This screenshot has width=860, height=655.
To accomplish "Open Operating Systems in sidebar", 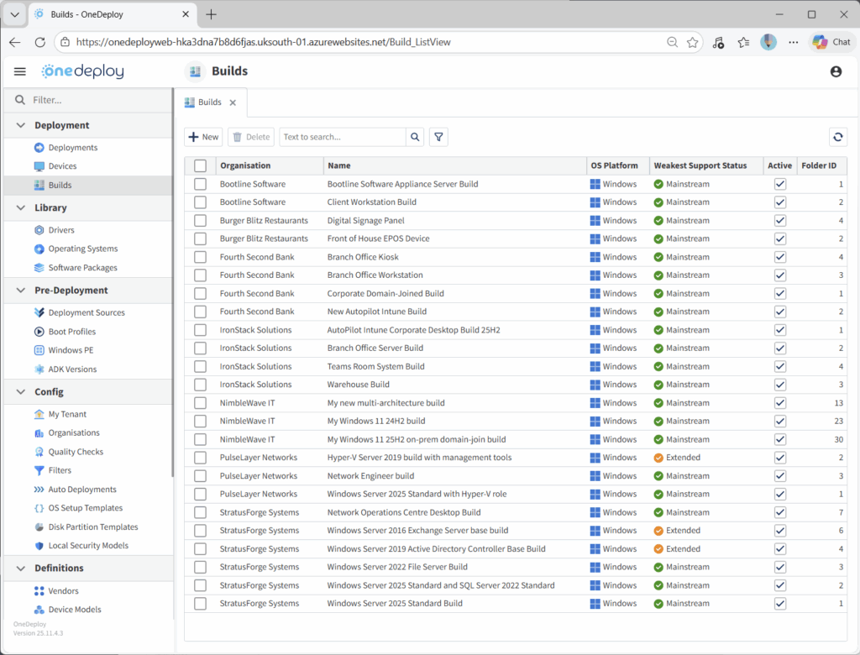I will (x=83, y=249).
